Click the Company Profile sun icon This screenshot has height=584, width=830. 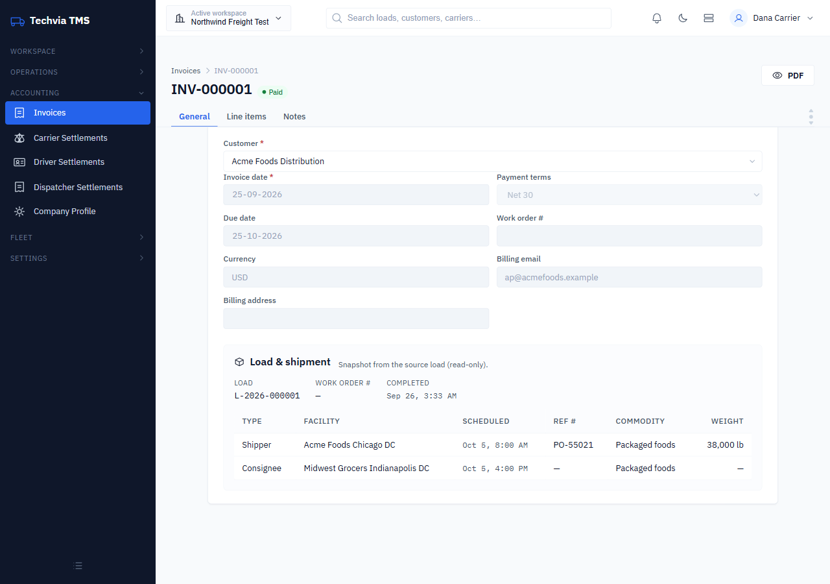(x=19, y=212)
